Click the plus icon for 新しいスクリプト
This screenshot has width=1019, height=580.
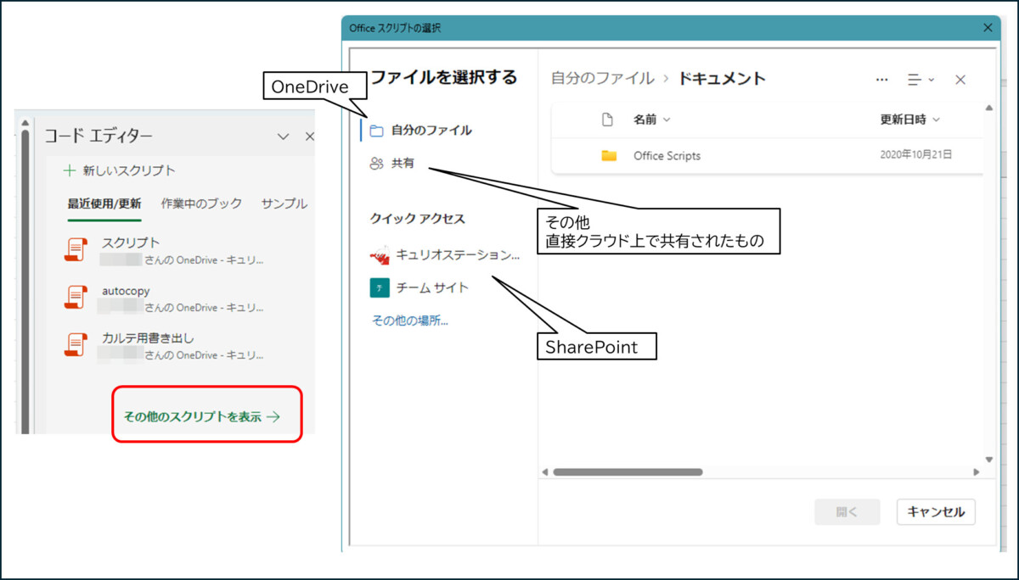[x=70, y=170]
